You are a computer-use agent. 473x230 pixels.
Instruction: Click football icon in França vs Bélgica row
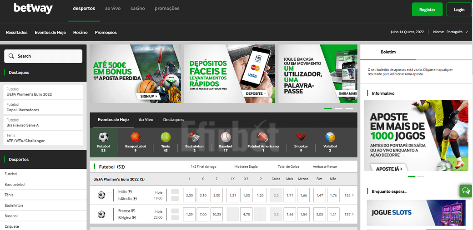(x=101, y=214)
